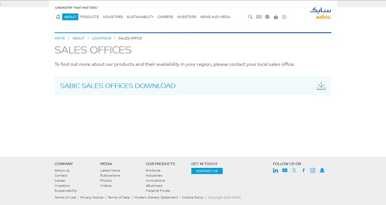386x205 pixels.
Task: Open the X social media icon
Action: point(294,170)
